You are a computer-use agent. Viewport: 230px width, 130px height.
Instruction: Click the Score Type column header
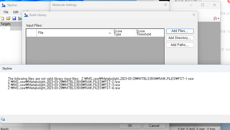pos(123,33)
